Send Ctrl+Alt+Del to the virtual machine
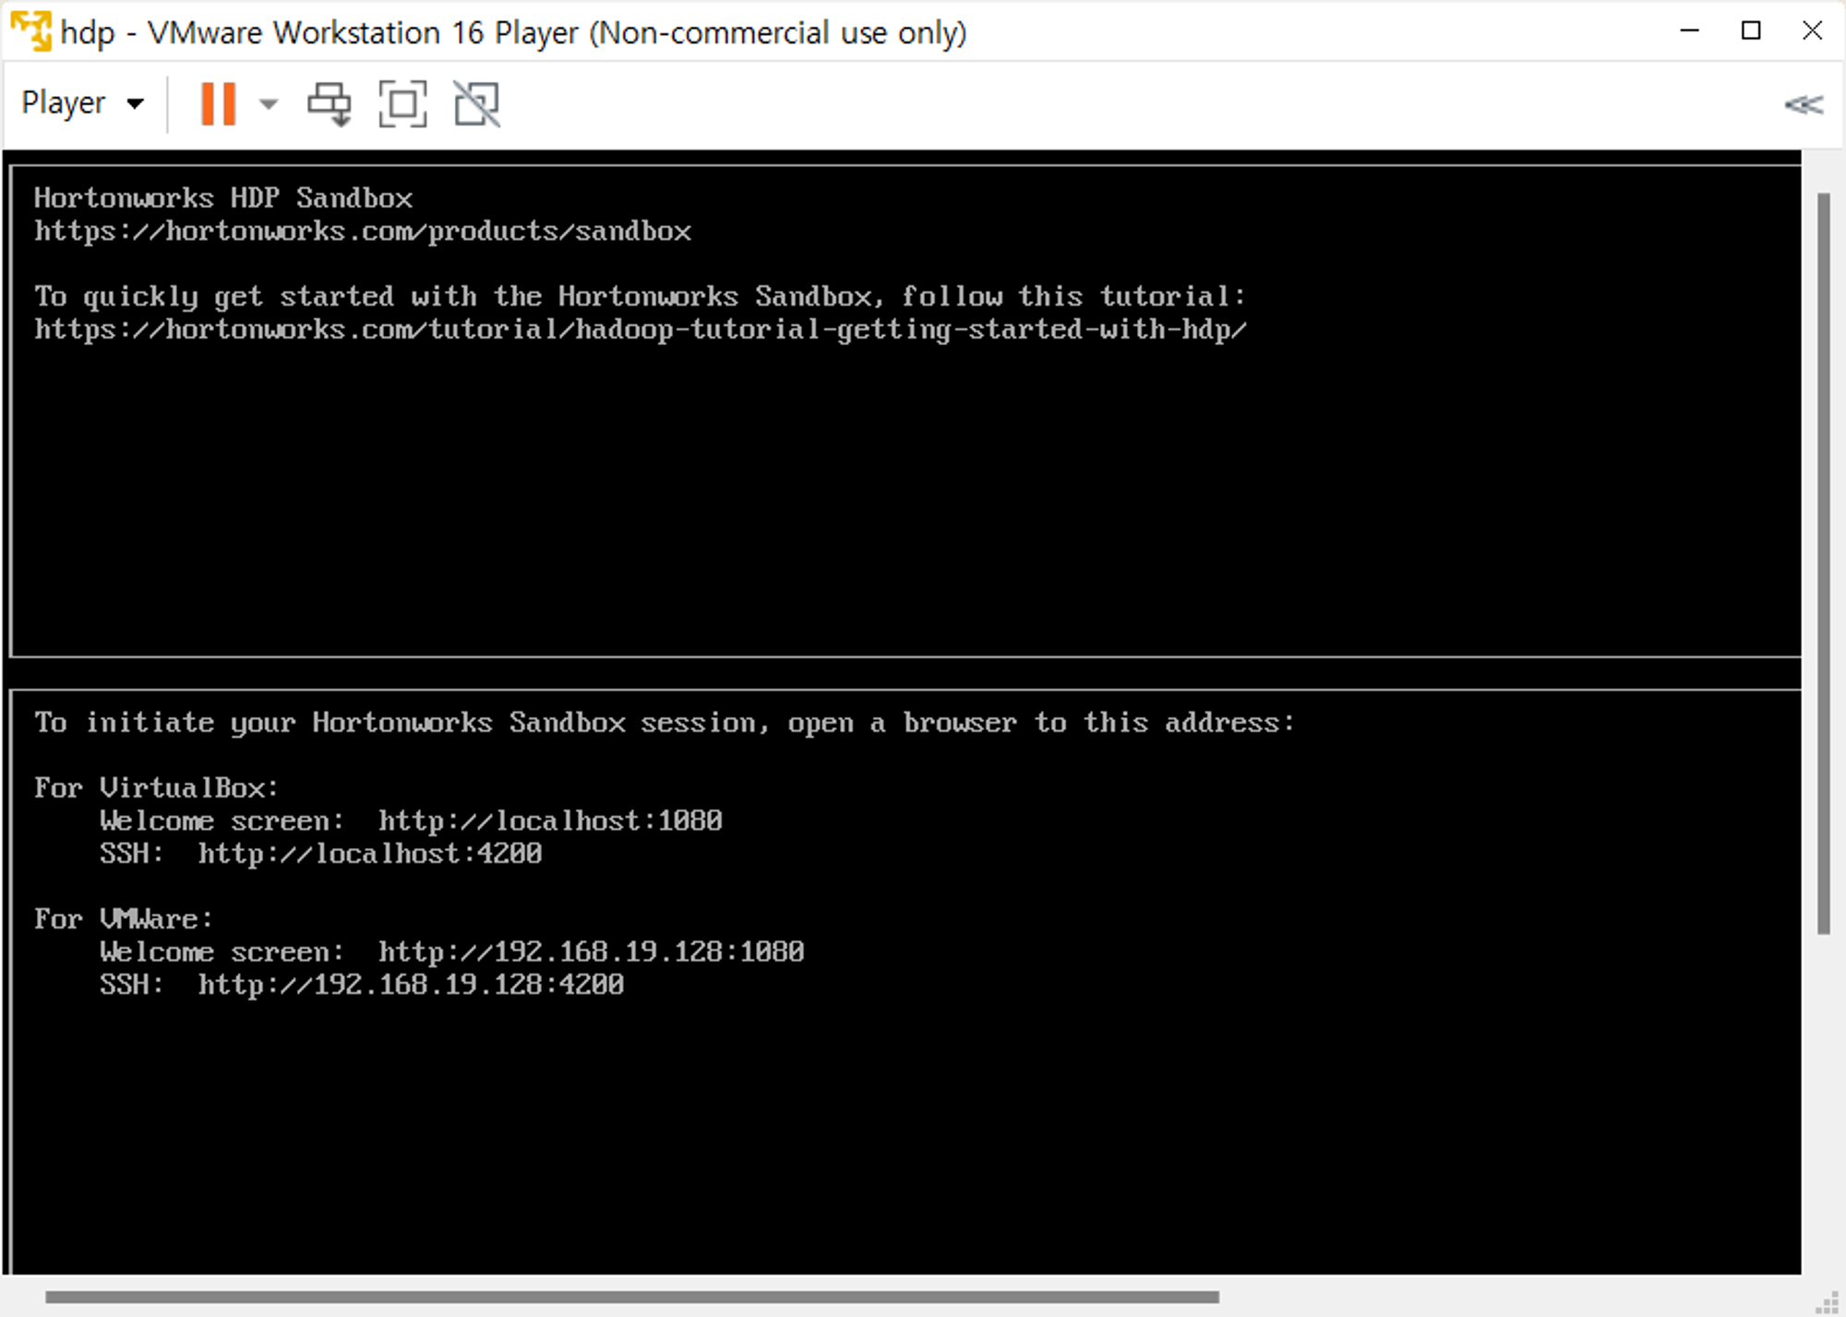The height and width of the screenshot is (1317, 1846). click(x=330, y=103)
